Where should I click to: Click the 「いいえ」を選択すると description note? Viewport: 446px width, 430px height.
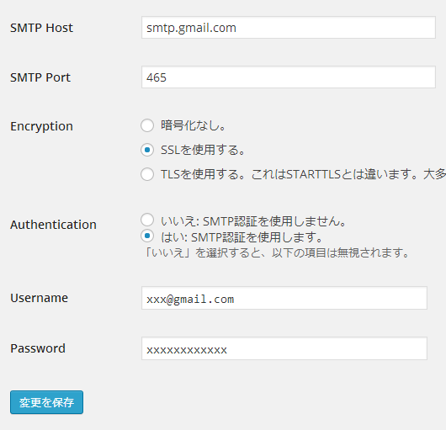[x=277, y=252]
